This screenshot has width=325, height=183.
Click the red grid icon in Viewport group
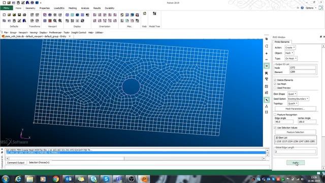[50, 21]
